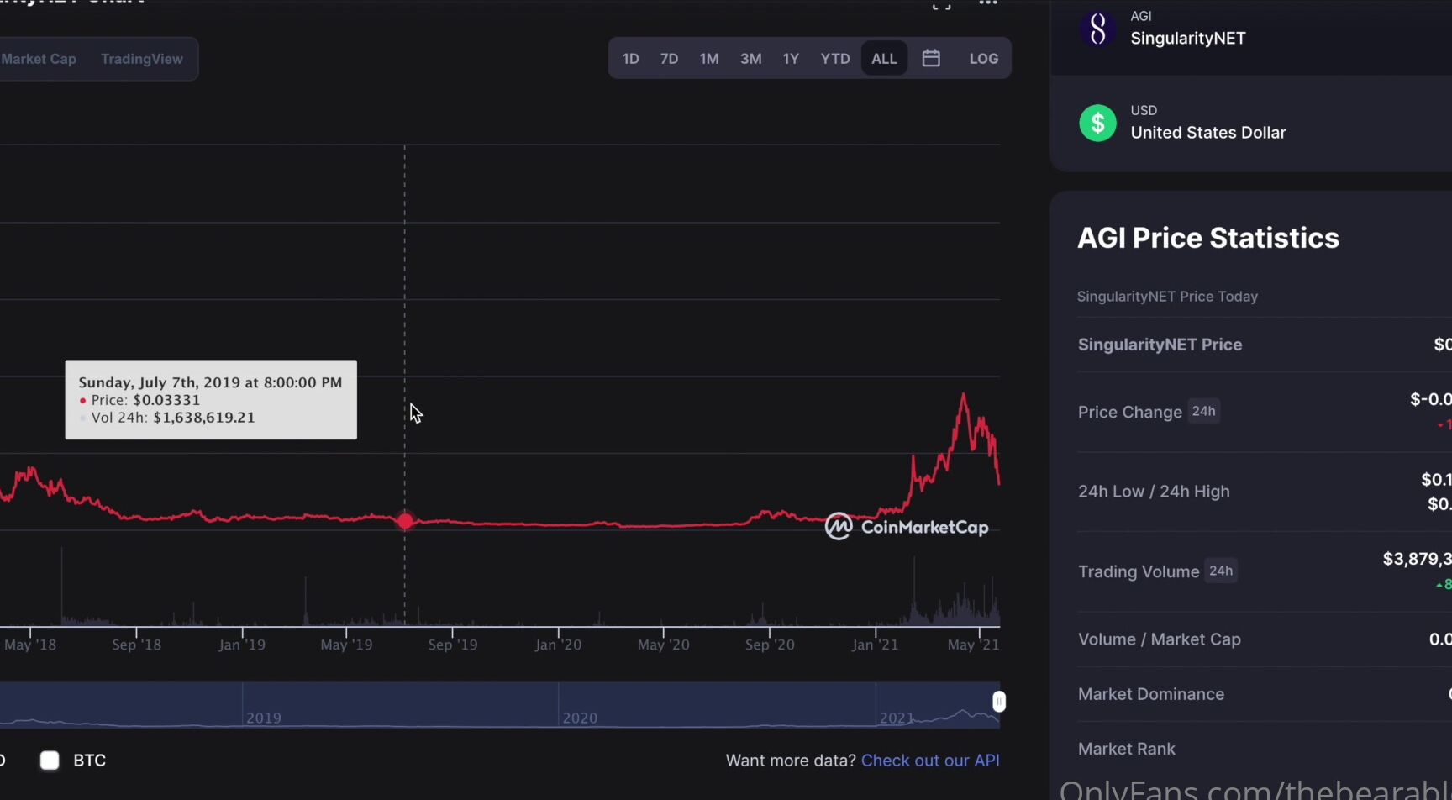Open the Check out our API link

point(930,760)
